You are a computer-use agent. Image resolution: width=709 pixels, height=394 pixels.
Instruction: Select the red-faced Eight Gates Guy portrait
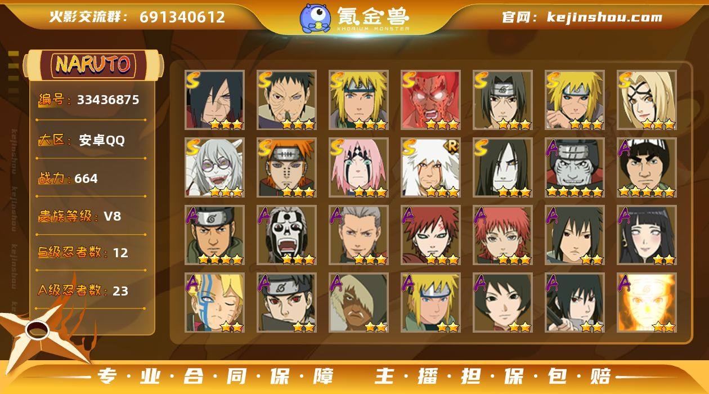pyautogui.click(x=430, y=100)
